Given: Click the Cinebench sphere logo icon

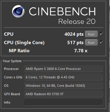Looking at the screenshot, I should [x=18, y=11].
